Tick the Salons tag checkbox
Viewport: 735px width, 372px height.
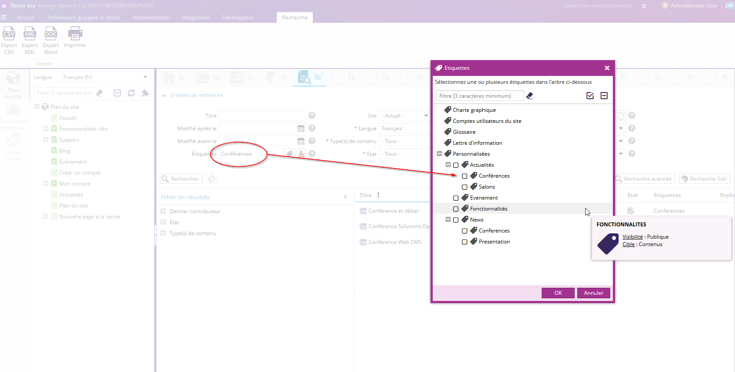coord(464,187)
